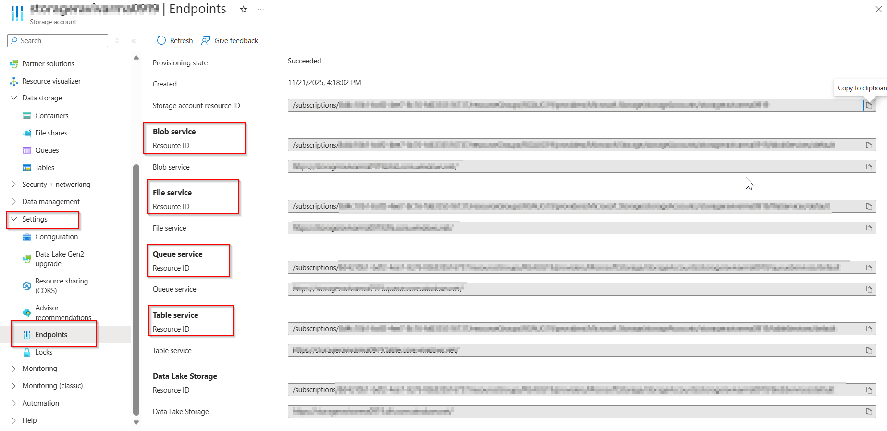This screenshot has width=887, height=431.
Task: Open the Queues page
Action: 47,150
